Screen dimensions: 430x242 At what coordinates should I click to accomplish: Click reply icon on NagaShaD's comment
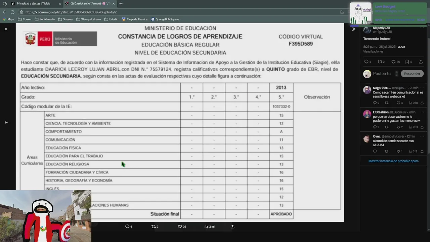pos(375,103)
